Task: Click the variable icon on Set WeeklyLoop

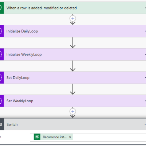Action: pos(2,101)
